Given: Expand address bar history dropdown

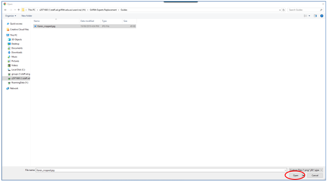Looking at the screenshot, I should (280, 10).
